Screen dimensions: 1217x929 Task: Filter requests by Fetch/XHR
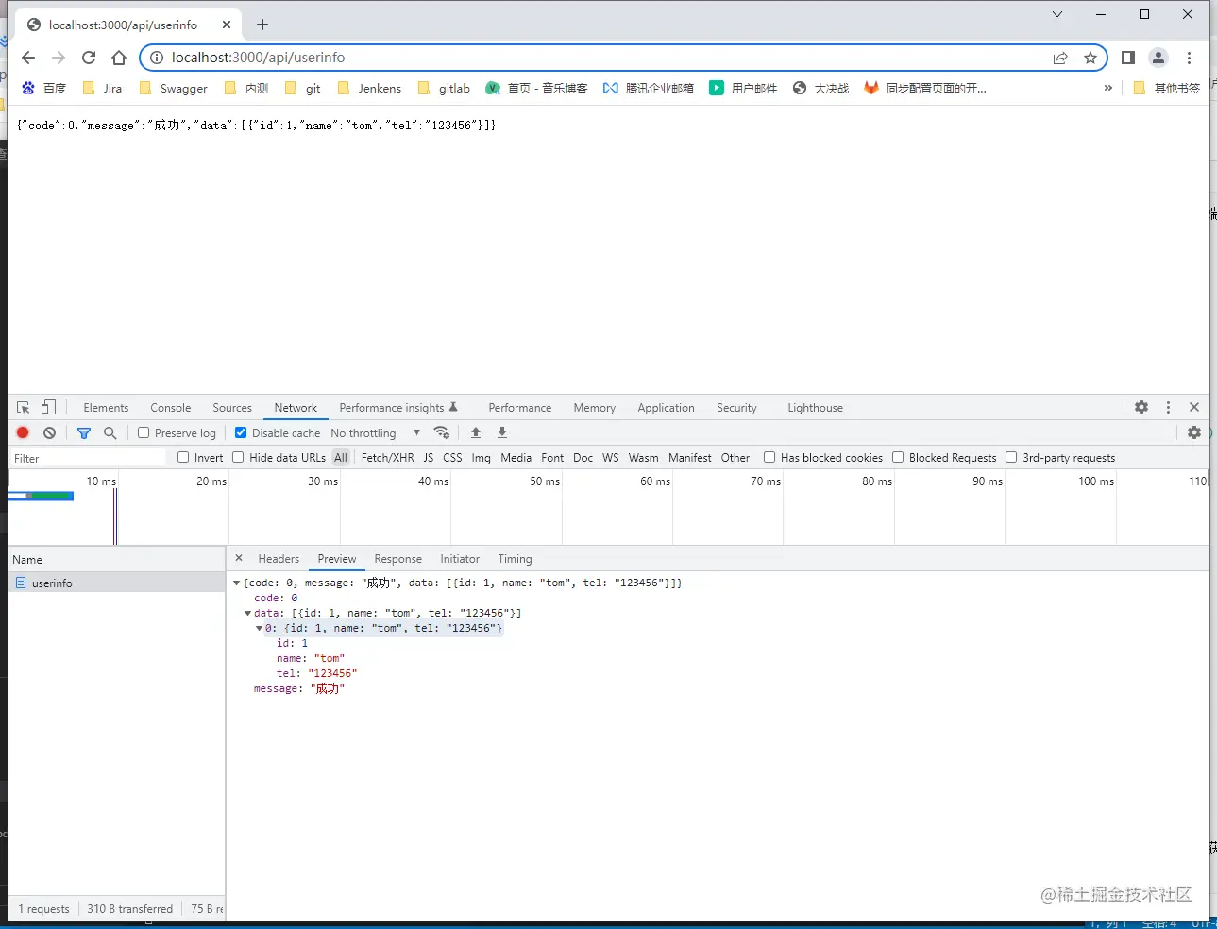click(x=387, y=458)
